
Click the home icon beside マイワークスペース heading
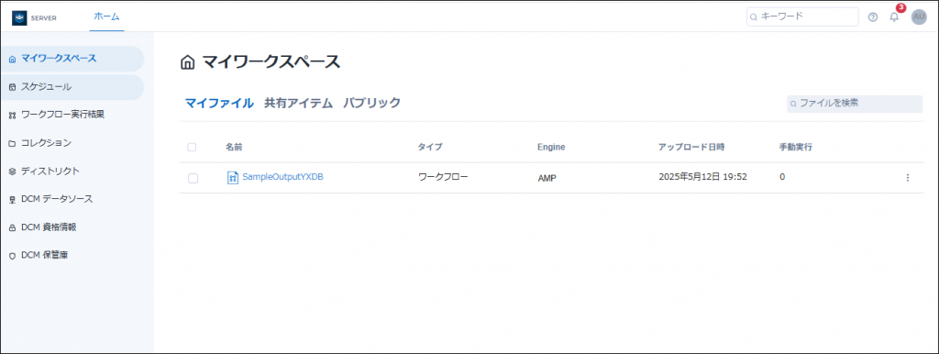[187, 61]
